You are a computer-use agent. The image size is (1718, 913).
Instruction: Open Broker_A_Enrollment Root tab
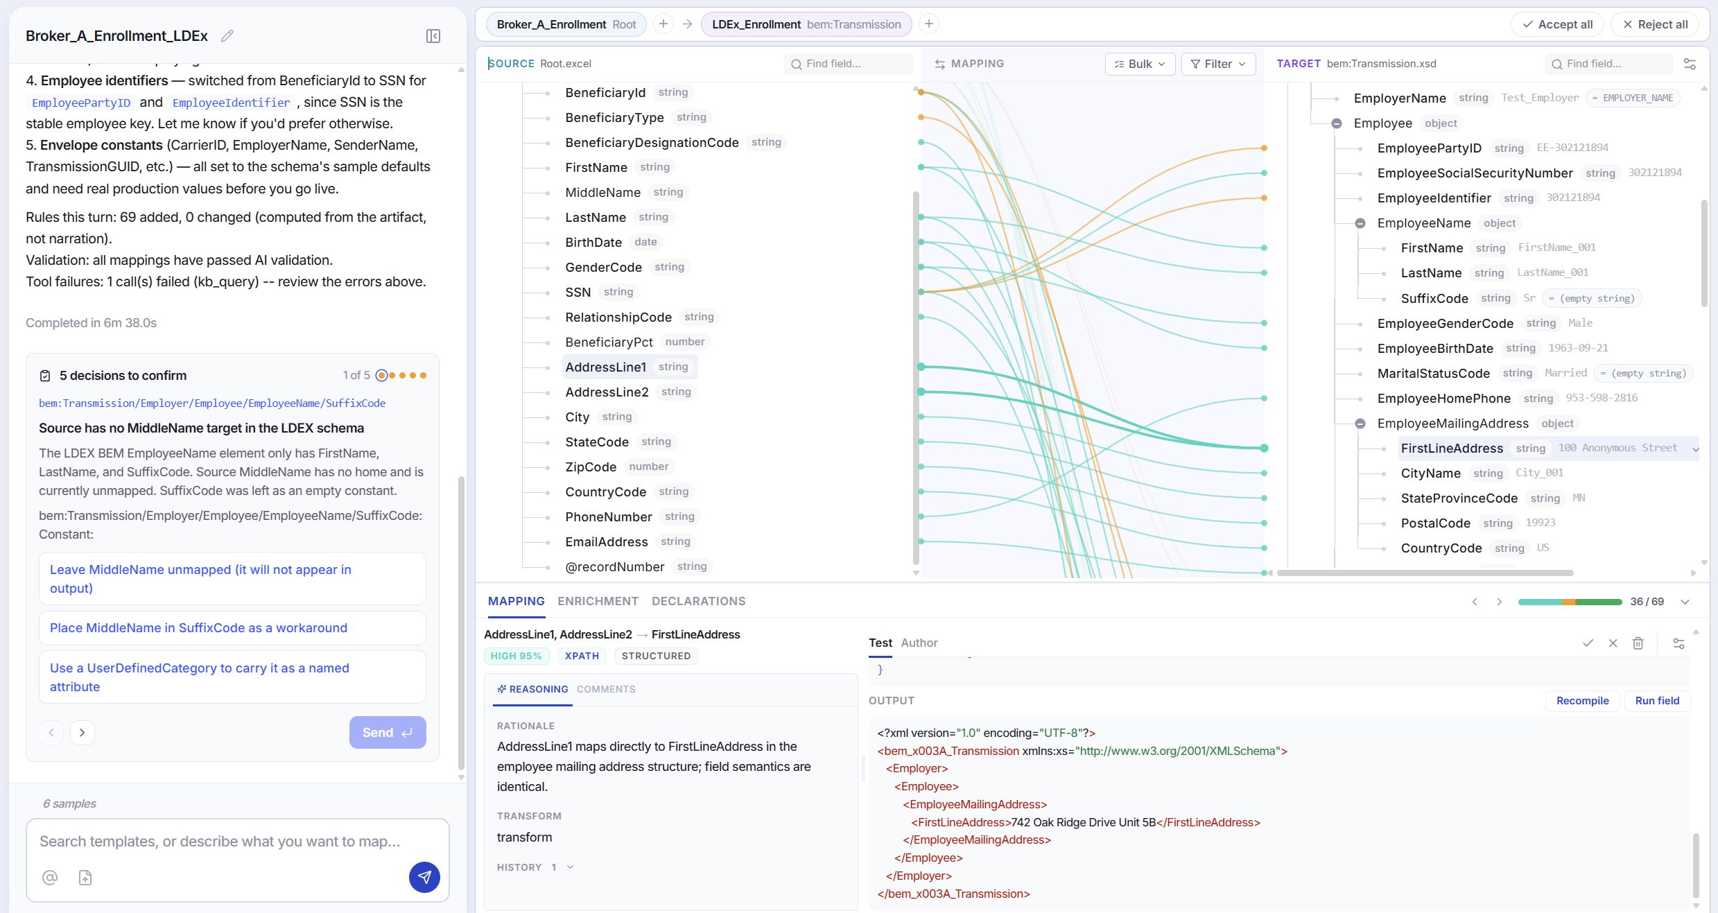point(566,24)
